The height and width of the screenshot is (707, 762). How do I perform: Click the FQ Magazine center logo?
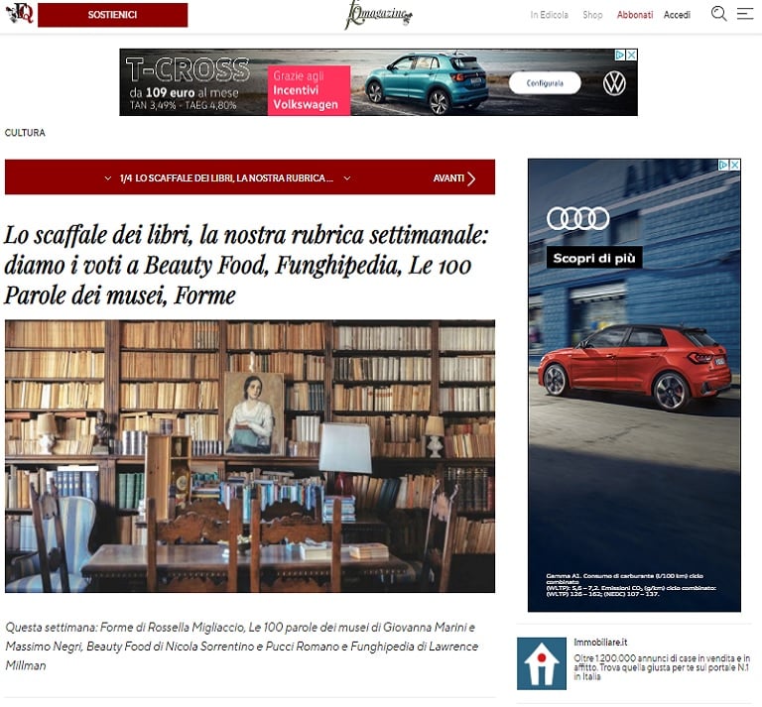coord(379,15)
